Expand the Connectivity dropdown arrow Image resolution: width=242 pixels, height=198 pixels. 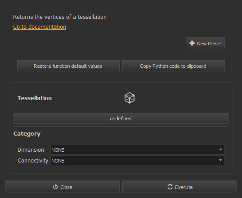pyautogui.click(x=220, y=160)
